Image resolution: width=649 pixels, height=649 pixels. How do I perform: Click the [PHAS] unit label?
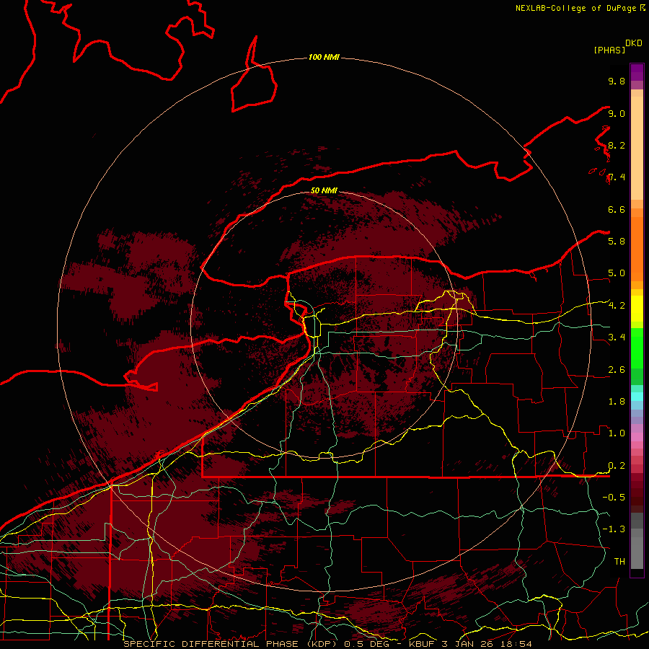[x=609, y=50]
